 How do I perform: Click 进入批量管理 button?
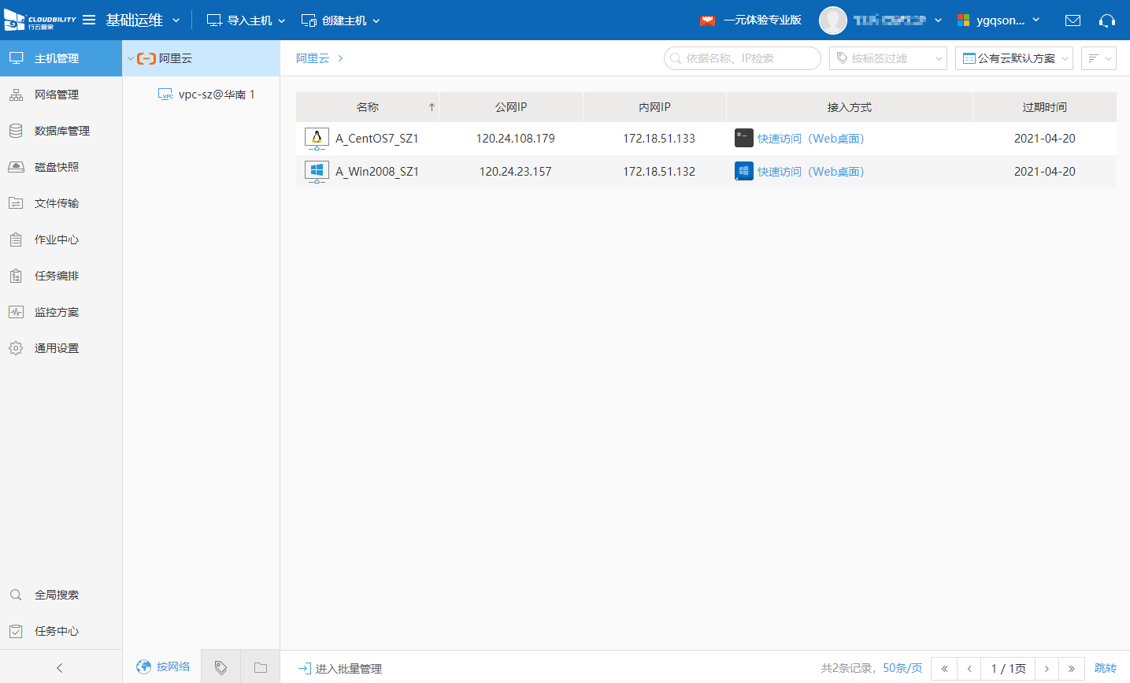[x=340, y=668]
